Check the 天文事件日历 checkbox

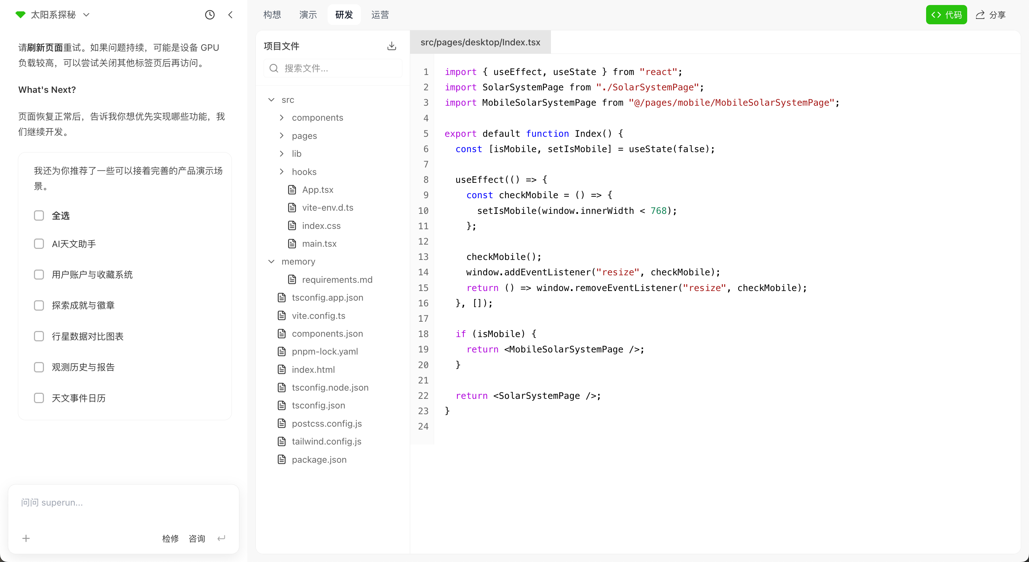[39, 398]
